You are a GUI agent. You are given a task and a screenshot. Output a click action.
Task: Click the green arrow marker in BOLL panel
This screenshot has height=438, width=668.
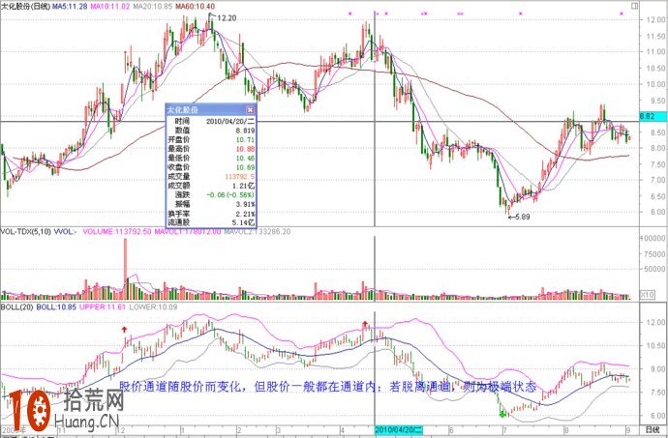pyautogui.click(x=502, y=413)
